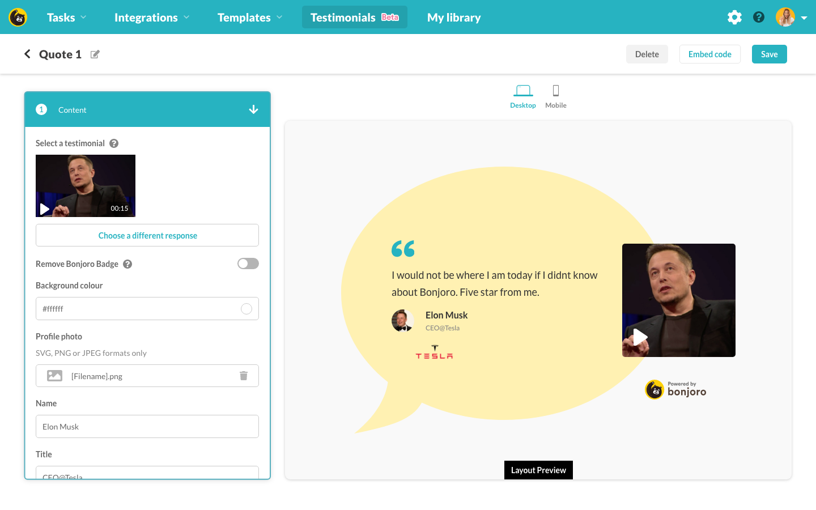Click the user avatar photo in header

point(785,17)
